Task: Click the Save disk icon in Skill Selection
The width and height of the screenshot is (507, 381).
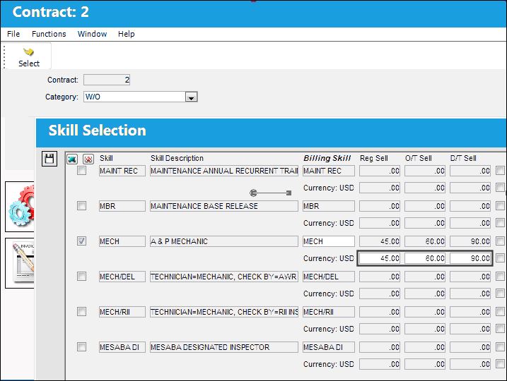Action: click(49, 159)
